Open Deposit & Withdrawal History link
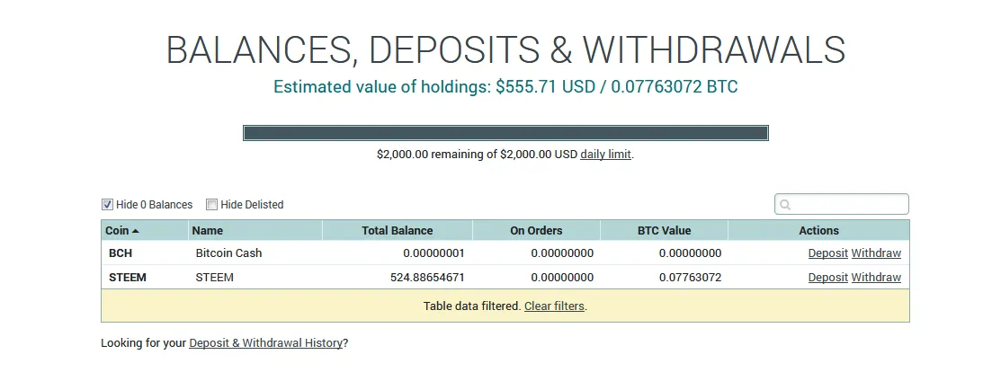992x390 pixels. pyautogui.click(x=265, y=343)
